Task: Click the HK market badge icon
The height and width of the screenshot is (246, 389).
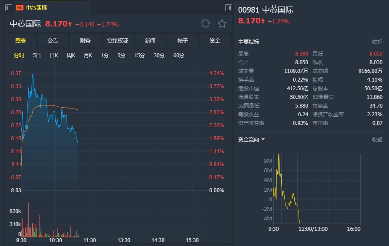Action: click(x=20, y=8)
